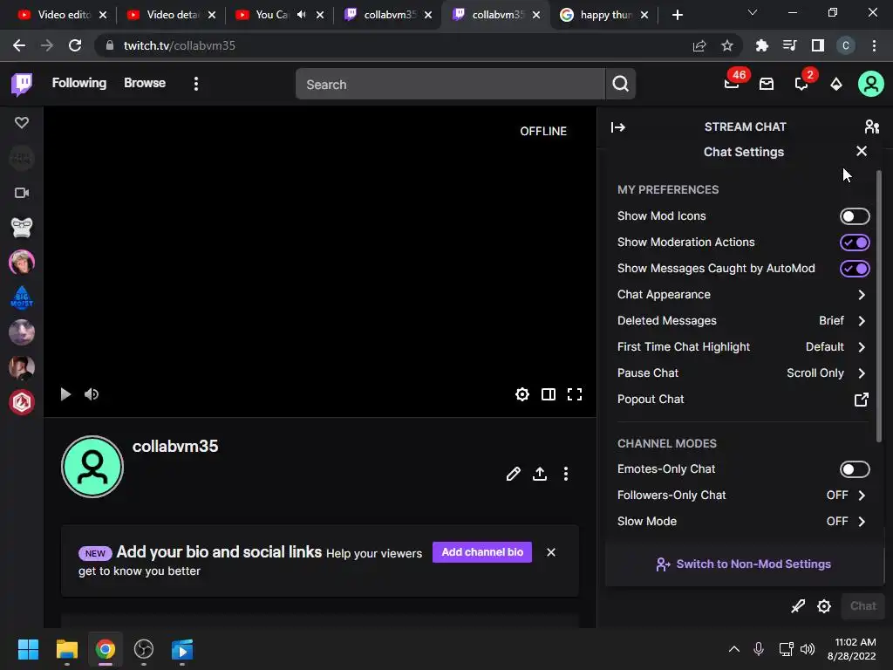Open the user profile avatar menu
Screen dimensions: 893x670
point(871,84)
